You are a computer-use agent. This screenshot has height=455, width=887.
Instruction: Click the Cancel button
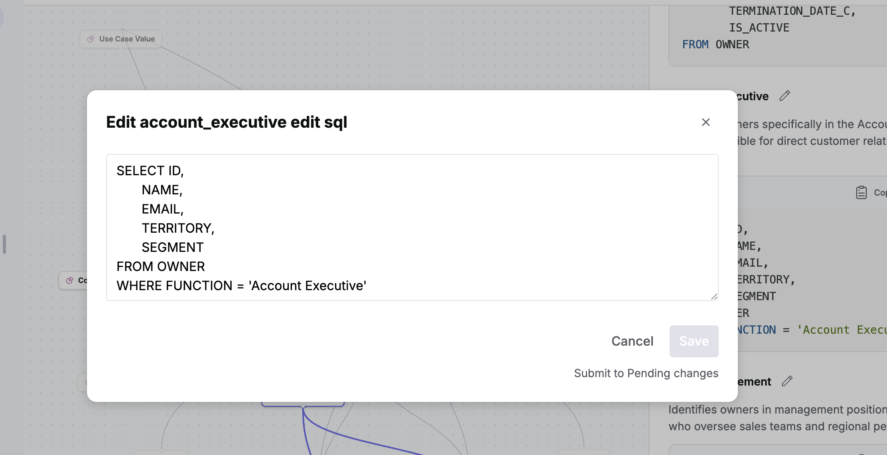point(632,341)
